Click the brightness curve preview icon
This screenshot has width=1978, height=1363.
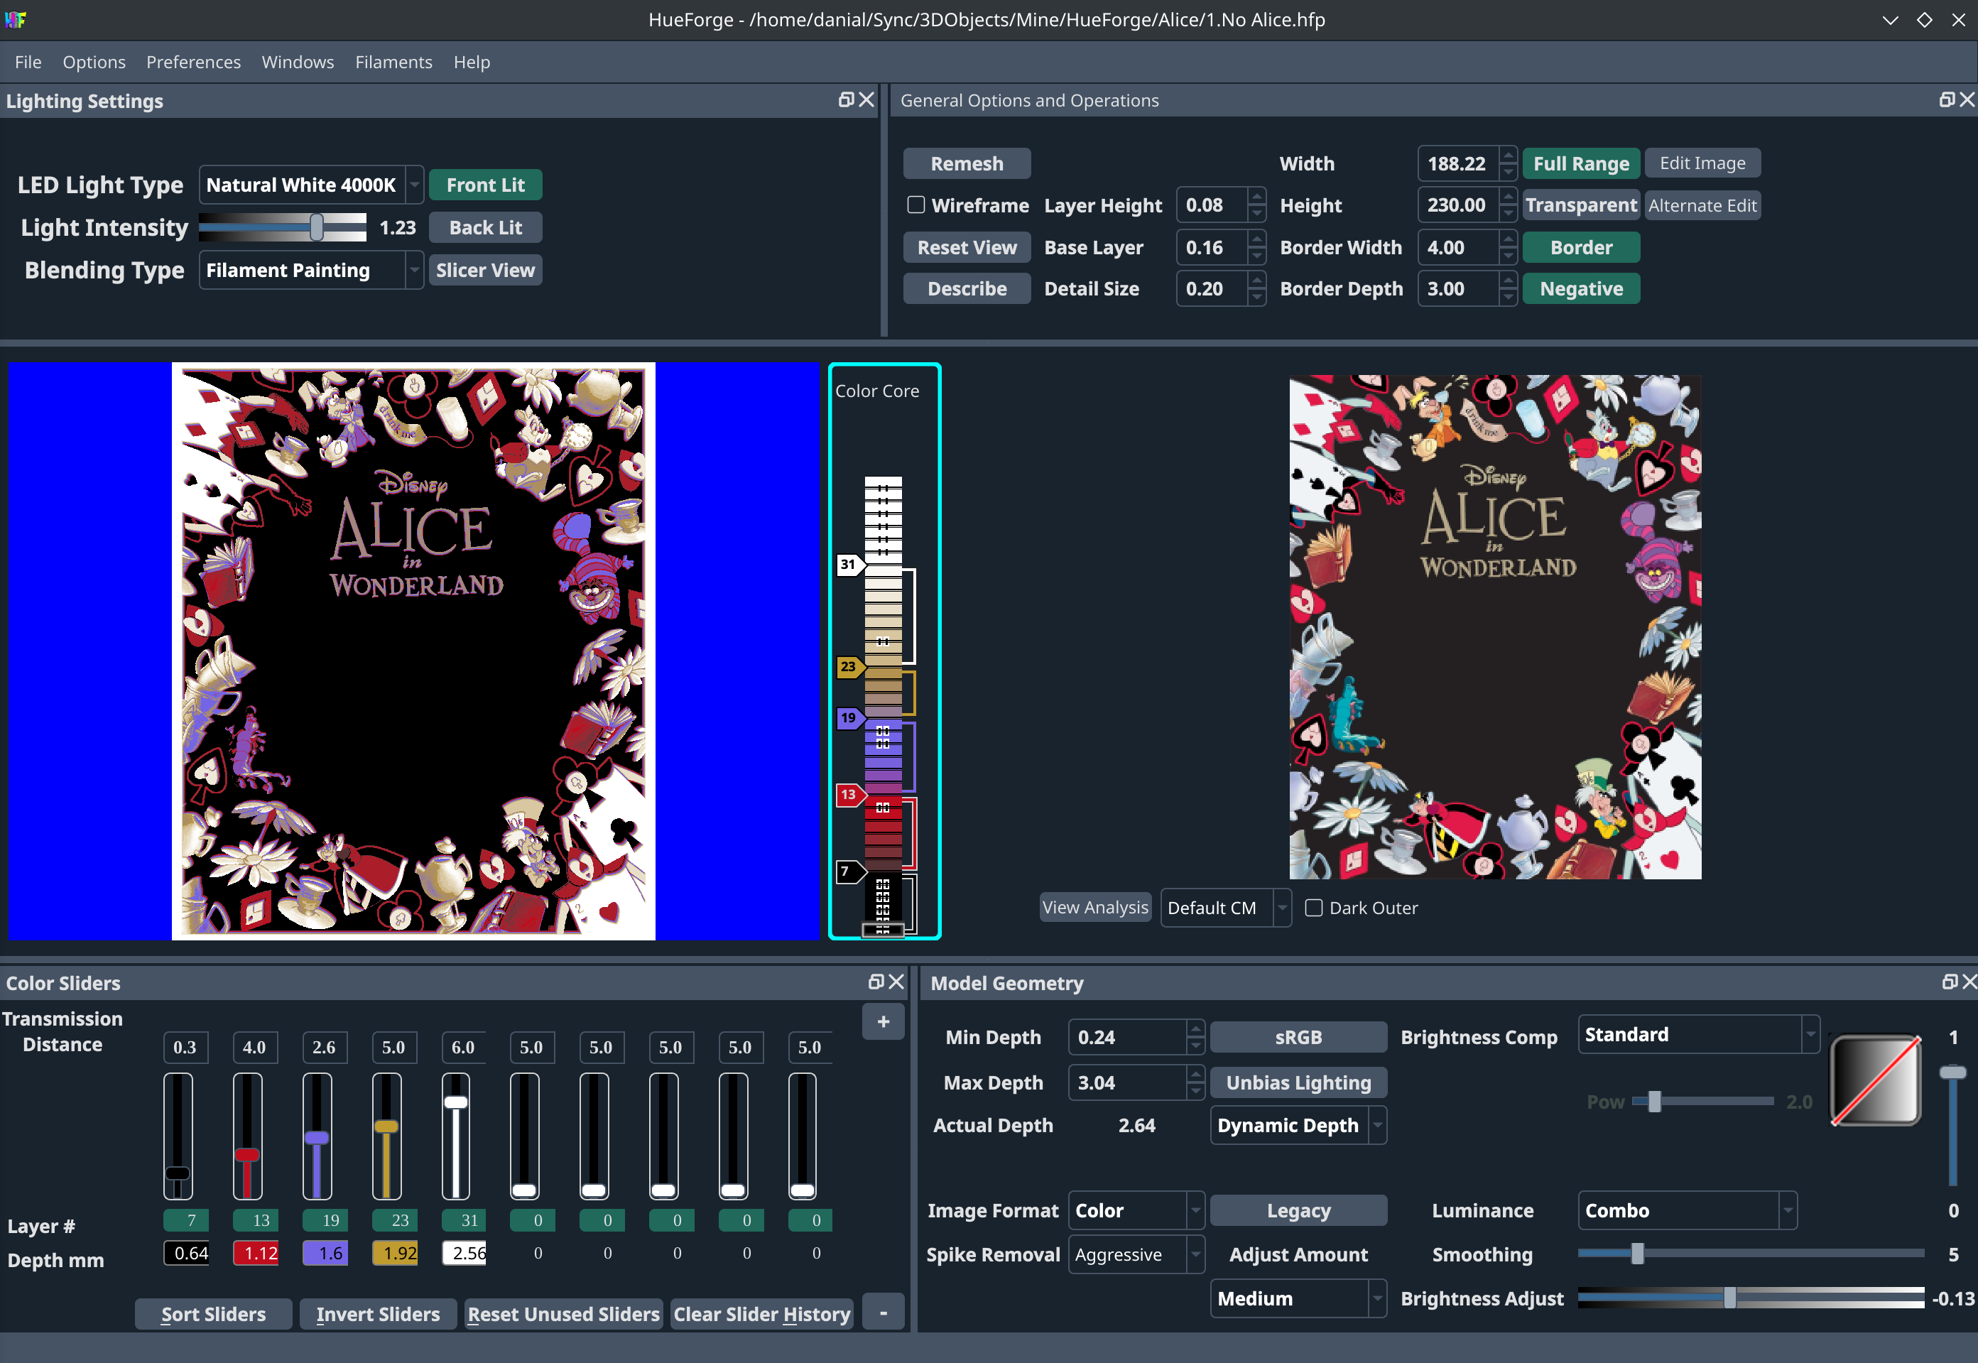pos(1876,1080)
